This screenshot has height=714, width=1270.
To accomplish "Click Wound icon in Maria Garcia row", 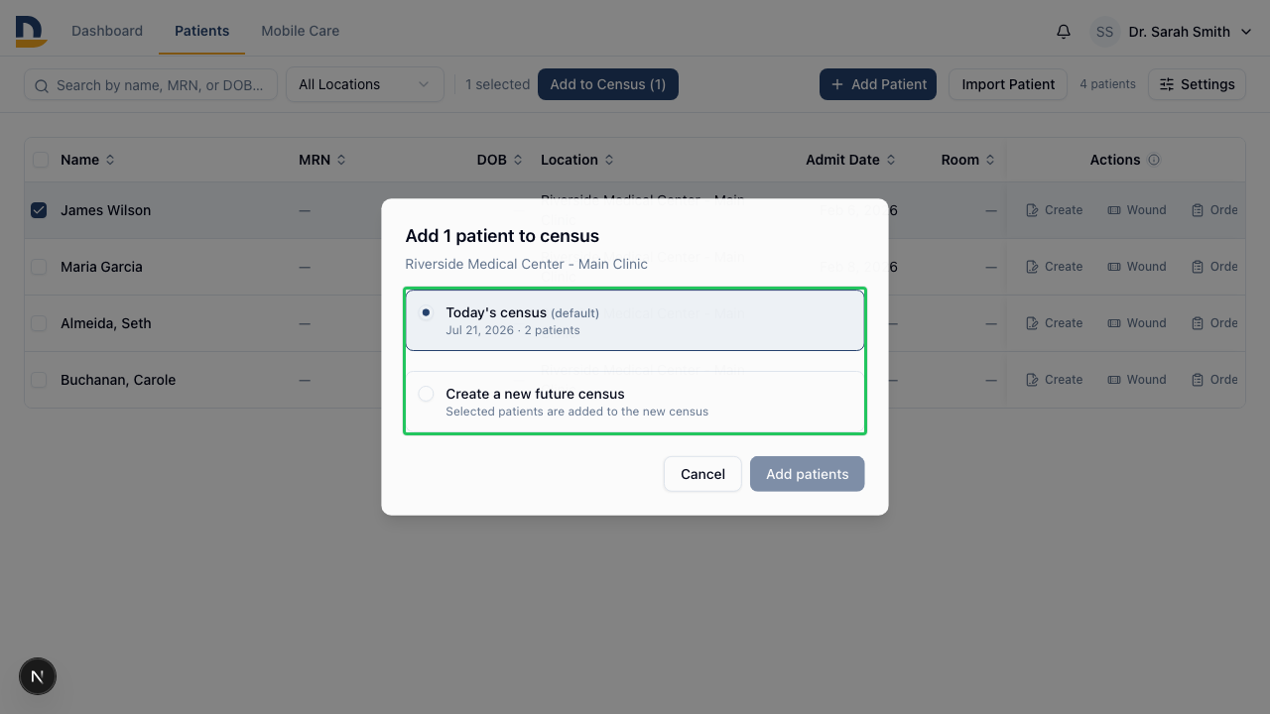I will [x=1114, y=267].
